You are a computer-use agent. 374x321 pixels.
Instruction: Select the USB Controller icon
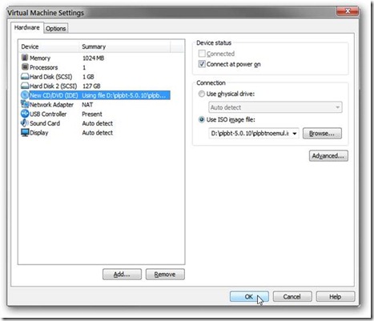25,114
